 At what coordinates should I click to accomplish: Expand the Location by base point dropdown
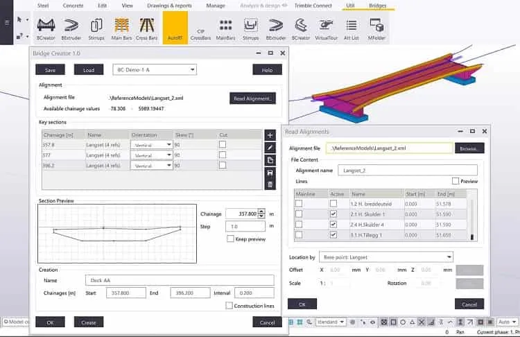click(x=386, y=257)
